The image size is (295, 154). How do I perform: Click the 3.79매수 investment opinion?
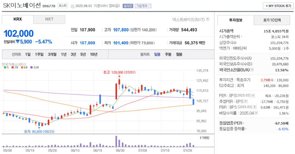(x=267, y=80)
